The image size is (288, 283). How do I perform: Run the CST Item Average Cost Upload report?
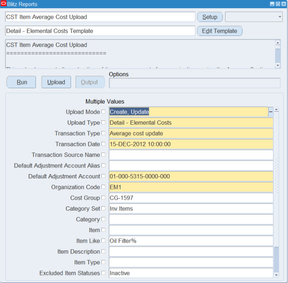click(x=21, y=82)
